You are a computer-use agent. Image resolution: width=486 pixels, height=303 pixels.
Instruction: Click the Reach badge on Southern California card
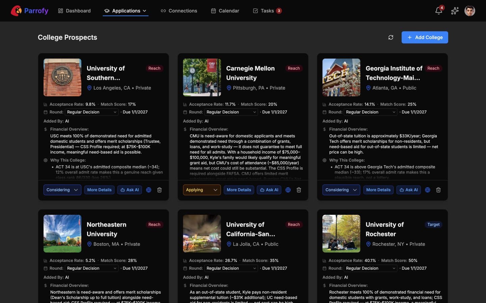click(154, 68)
